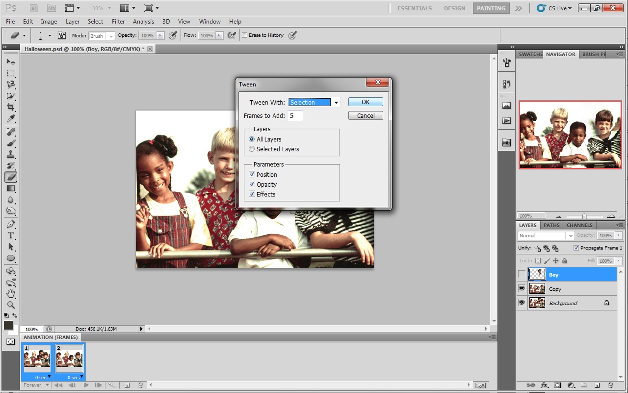Select the Rectangular Marquee tool

click(x=11, y=73)
